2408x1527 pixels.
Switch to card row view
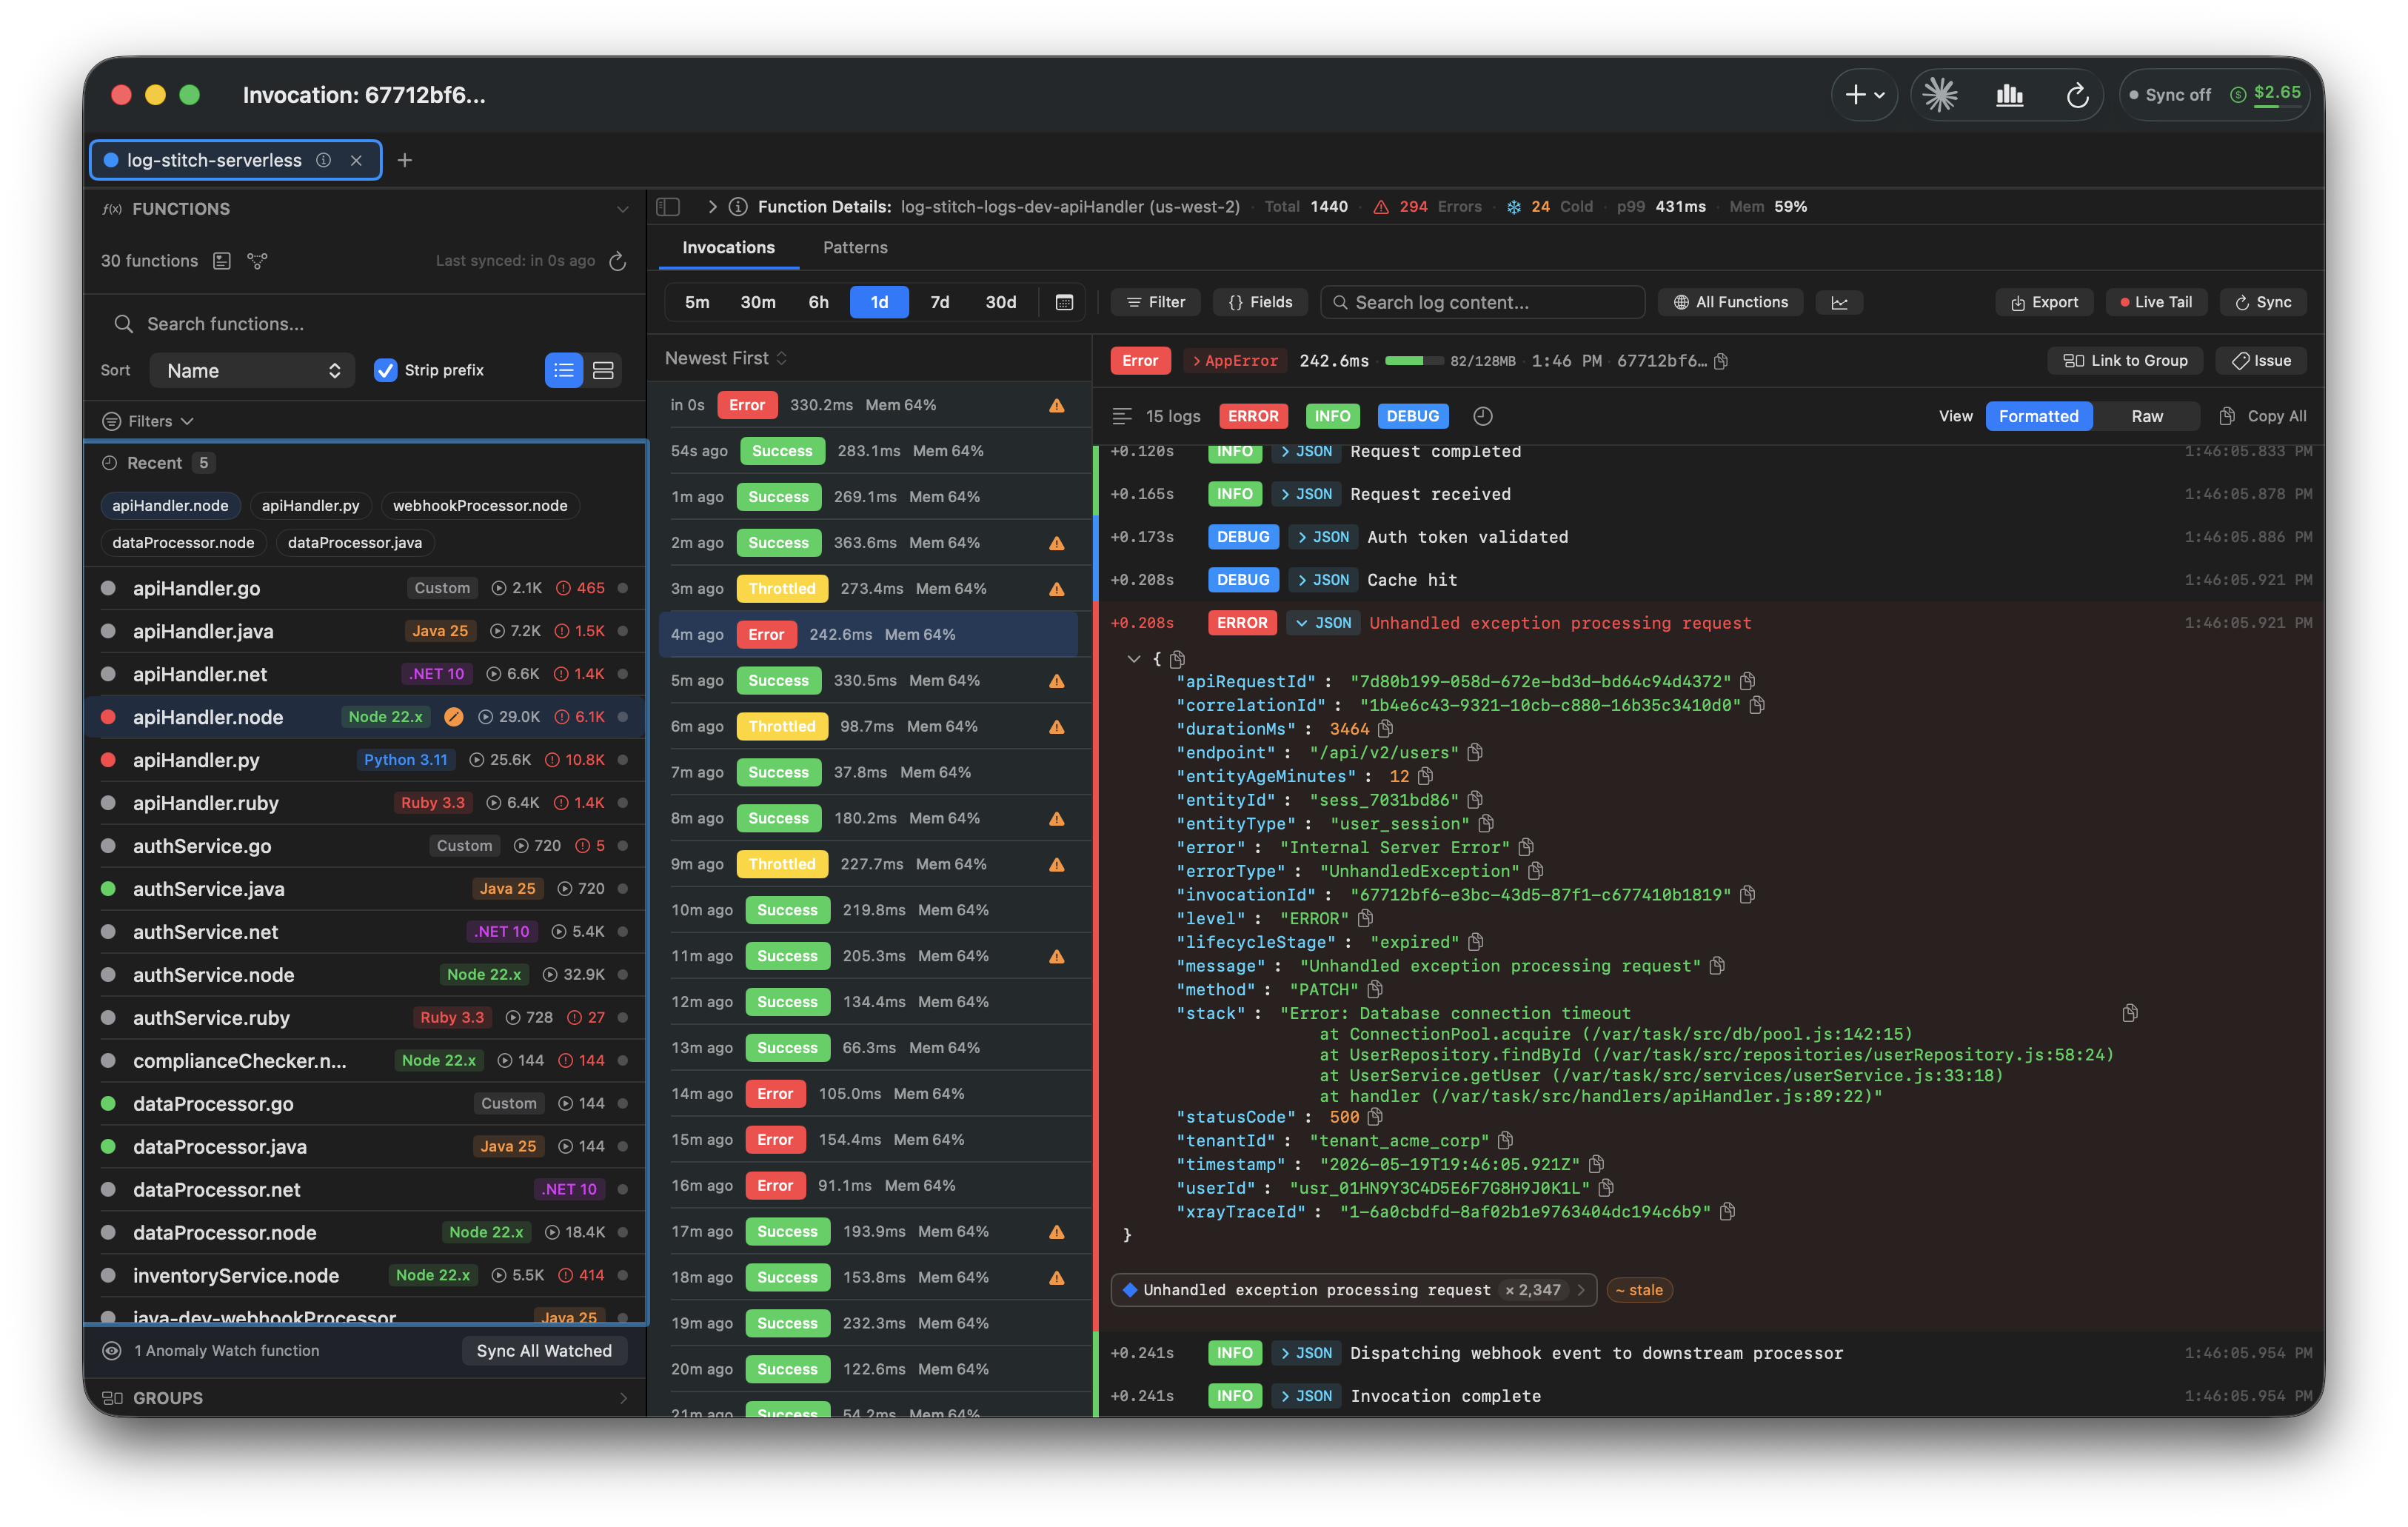[603, 370]
